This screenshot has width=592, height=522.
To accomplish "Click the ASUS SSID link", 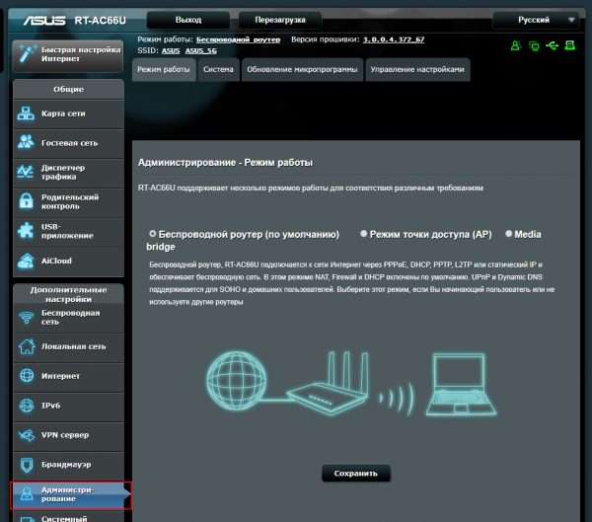I will tap(171, 50).
